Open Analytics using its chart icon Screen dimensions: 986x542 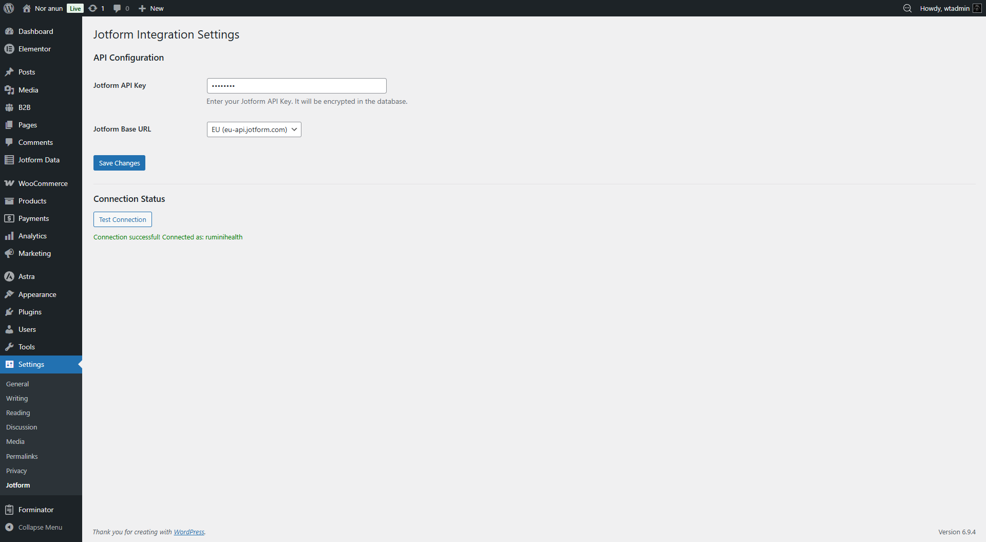(9, 236)
